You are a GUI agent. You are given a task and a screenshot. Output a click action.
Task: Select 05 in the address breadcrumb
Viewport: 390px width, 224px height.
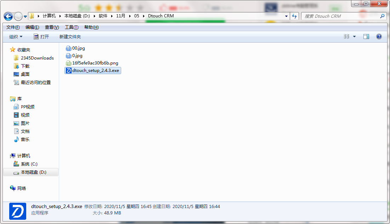coord(136,16)
